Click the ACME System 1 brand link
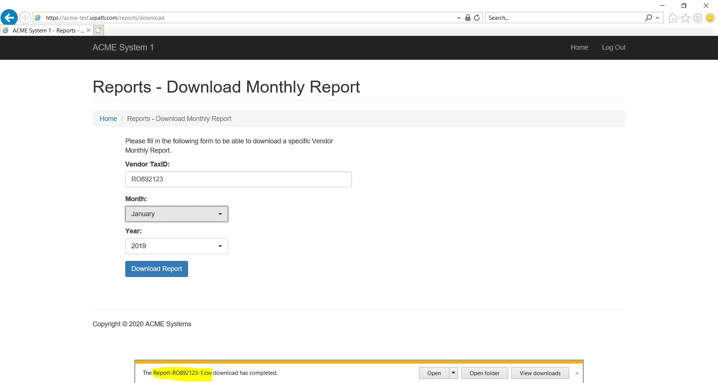This screenshot has height=383, width=718. tap(123, 47)
